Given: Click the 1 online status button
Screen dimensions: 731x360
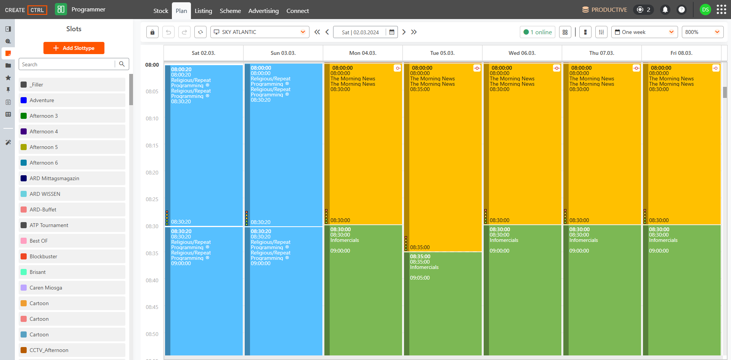Looking at the screenshot, I should (x=537, y=32).
